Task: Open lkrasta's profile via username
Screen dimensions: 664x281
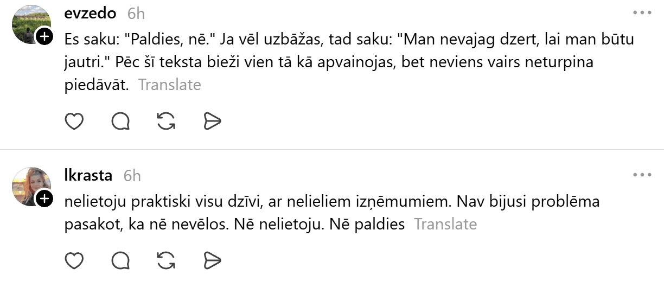Action: tap(88, 175)
